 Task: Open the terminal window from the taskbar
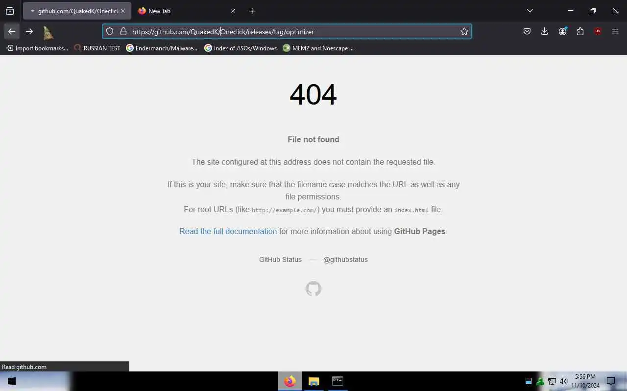point(338,381)
